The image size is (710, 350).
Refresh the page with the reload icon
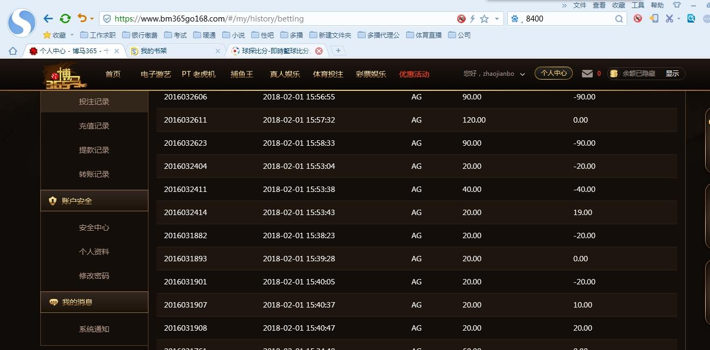[x=65, y=18]
